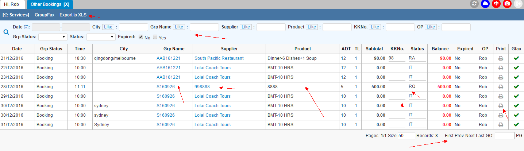The image size is (524, 151).
Task: Expand the Status filter dropdown
Action: pyautogui.click(x=101, y=37)
